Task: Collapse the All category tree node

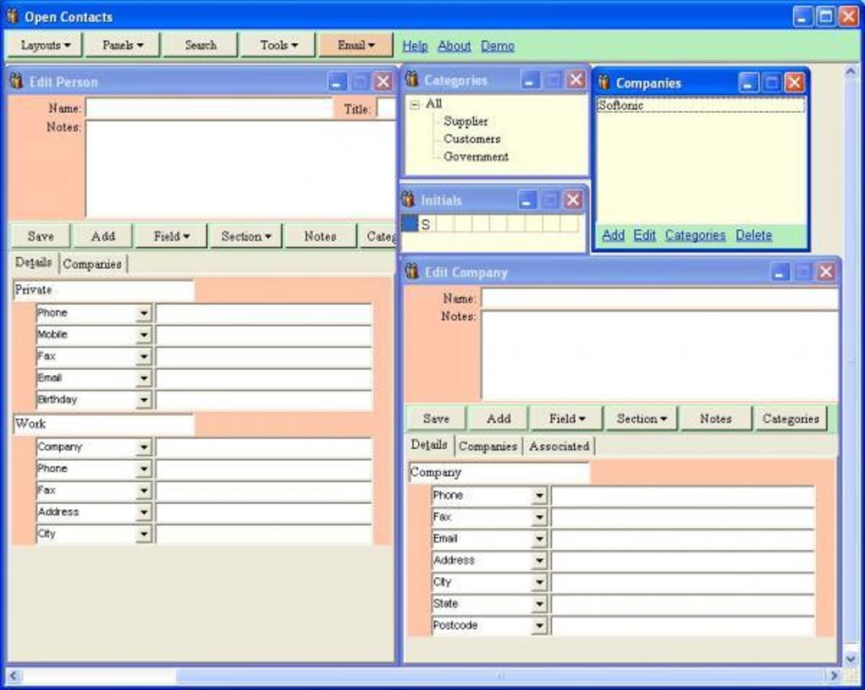Action: coord(415,104)
